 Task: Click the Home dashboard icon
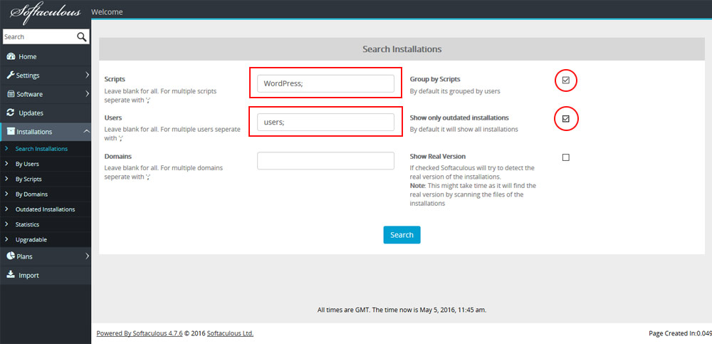(11, 56)
